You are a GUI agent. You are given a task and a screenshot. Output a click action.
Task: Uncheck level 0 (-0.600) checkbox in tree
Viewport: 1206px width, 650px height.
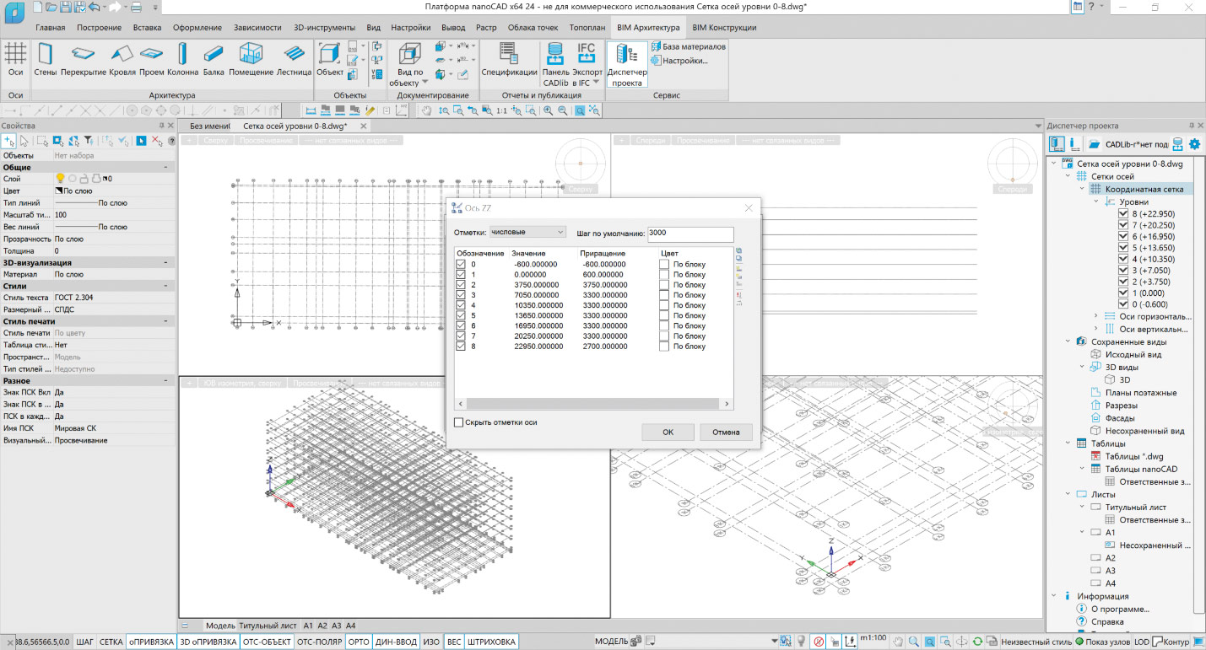[1123, 304]
